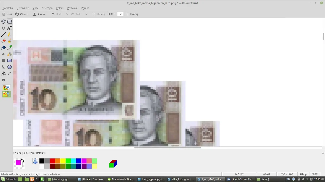Screen dimensions: 325x182
Task: Click the color box float toggle icon
Action: tap(323, 153)
